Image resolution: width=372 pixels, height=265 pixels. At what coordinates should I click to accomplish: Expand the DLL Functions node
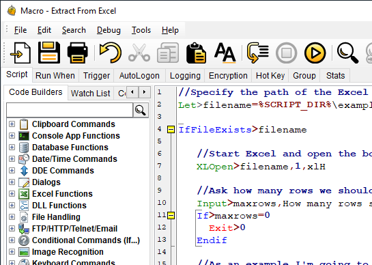pos(12,206)
